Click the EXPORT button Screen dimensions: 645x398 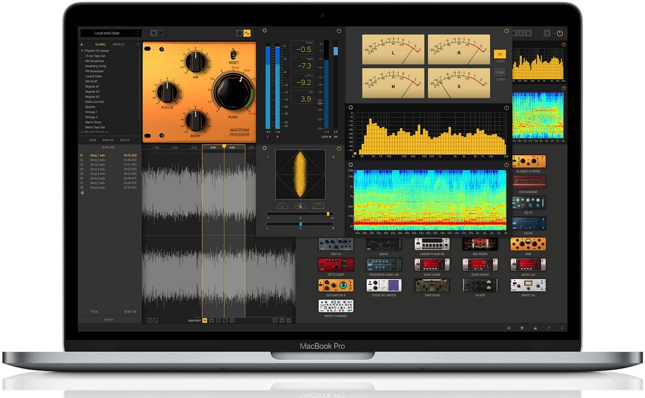[109, 319]
